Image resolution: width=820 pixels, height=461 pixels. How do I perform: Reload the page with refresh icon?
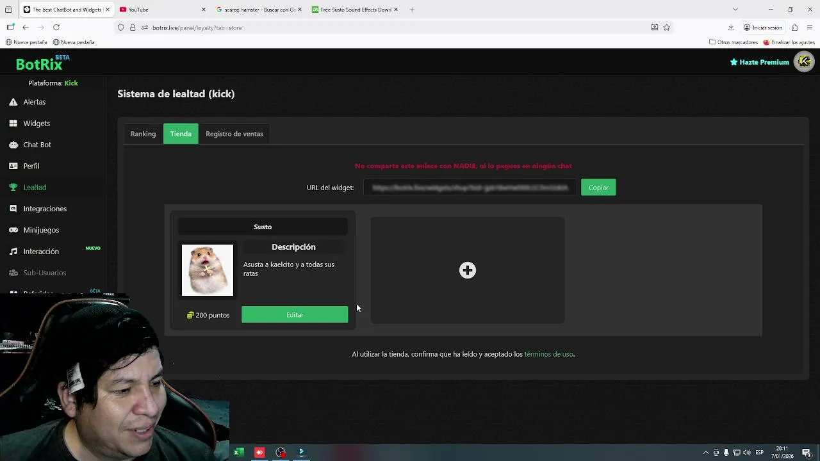pos(56,28)
